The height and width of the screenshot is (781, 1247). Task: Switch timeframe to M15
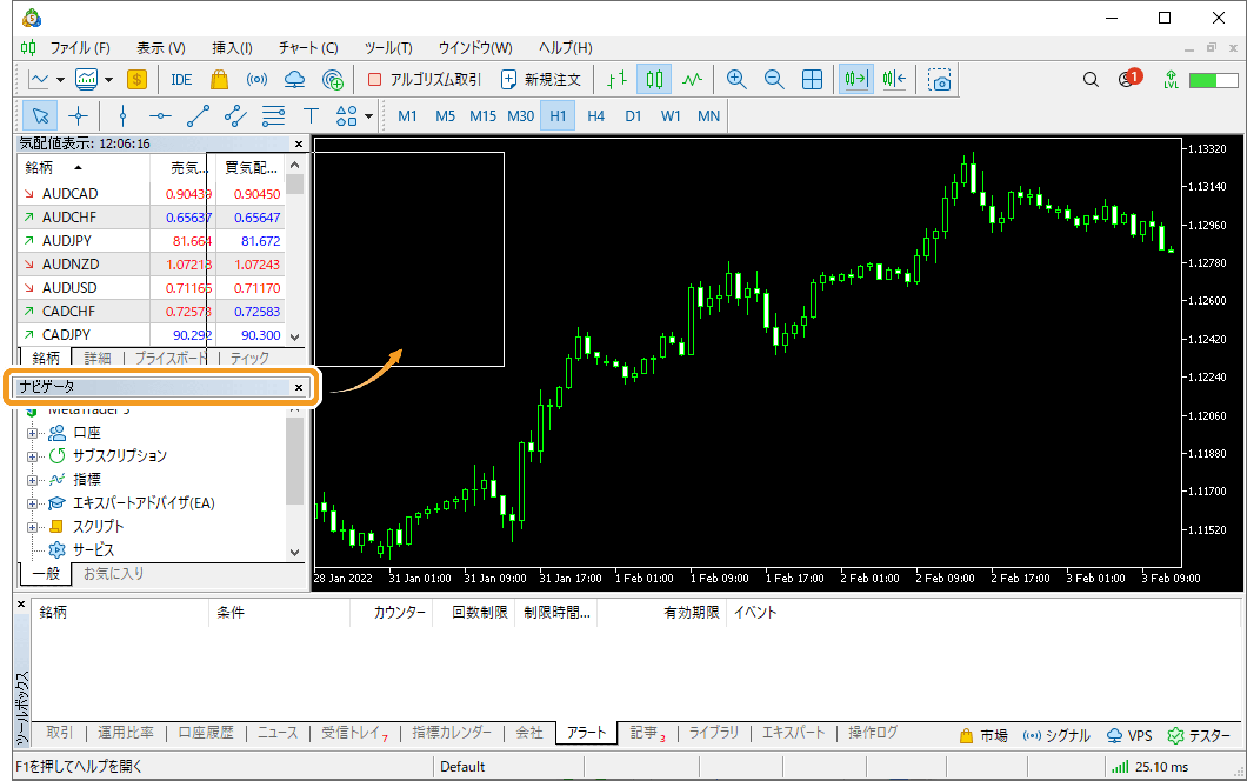pos(483,116)
